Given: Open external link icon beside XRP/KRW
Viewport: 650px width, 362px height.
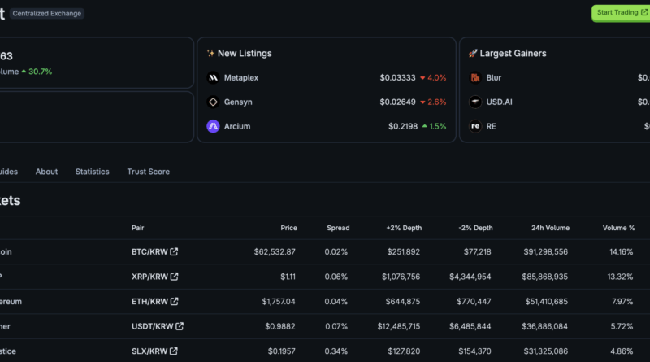Looking at the screenshot, I should click(174, 277).
